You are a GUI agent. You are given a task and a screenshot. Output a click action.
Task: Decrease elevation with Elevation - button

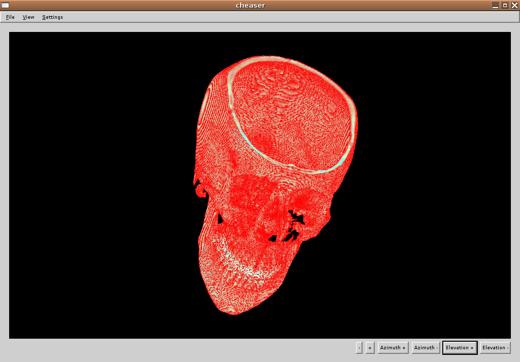[x=495, y=348]
